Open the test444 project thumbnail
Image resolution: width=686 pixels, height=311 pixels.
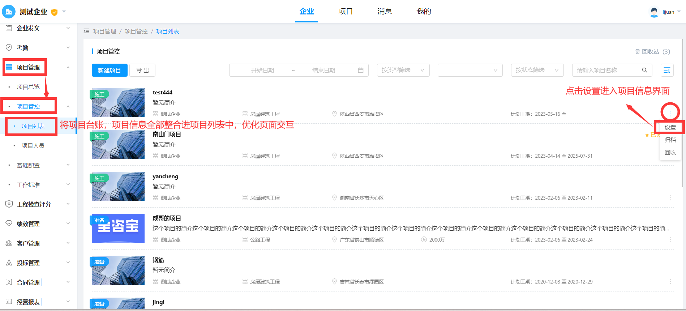pyautogui.click(x=118, y=102)
